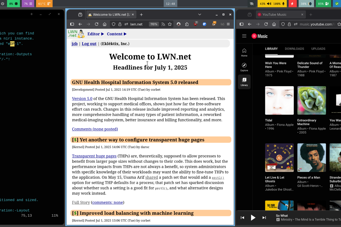Switch to the Uploads tab in library
Viewport: 341px width, 227px height.
click(318, 49)
